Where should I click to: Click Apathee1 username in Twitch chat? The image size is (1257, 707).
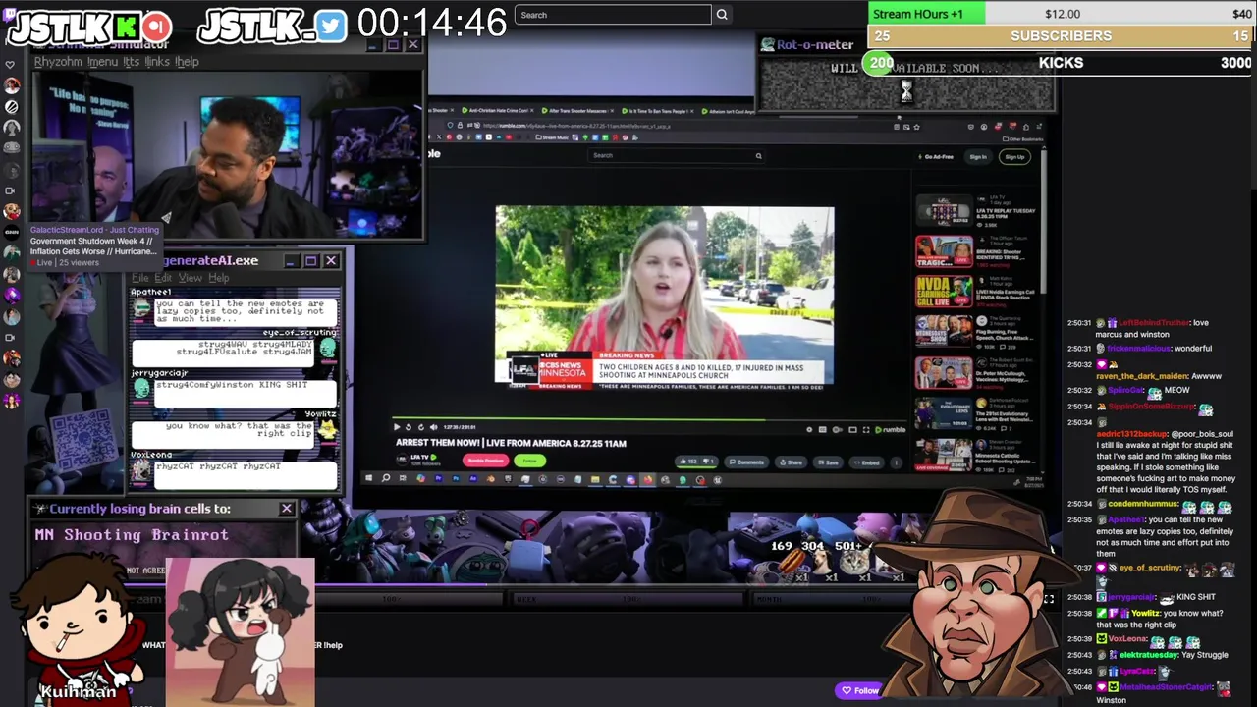click(x=1126, y=519)
